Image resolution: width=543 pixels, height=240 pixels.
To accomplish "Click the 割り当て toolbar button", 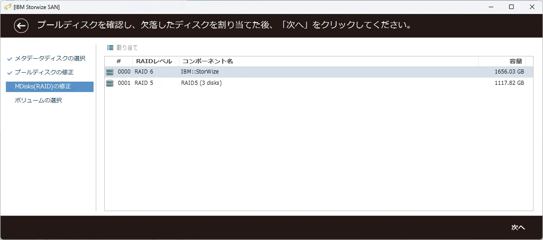I will tap(122, 47).
